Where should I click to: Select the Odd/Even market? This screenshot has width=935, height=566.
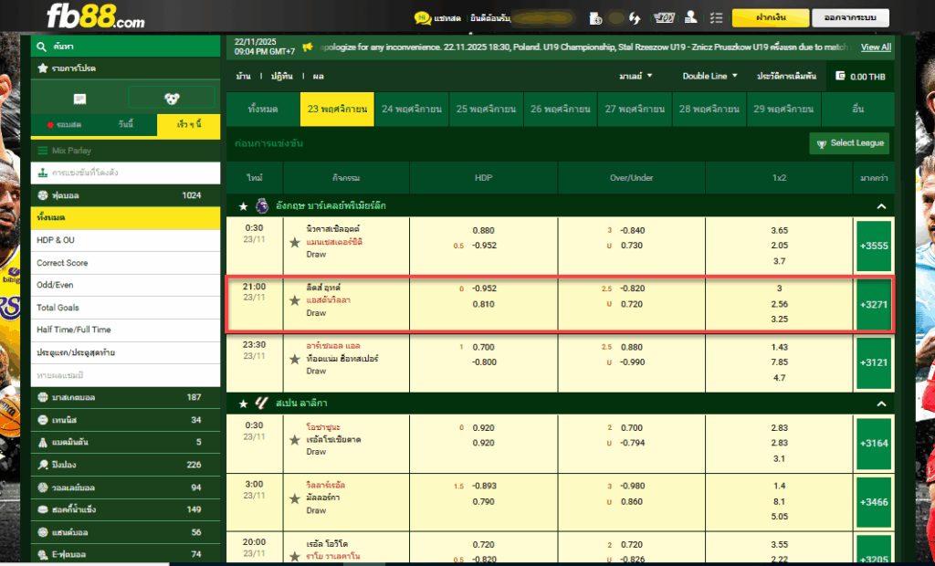[x=125, y=285]
